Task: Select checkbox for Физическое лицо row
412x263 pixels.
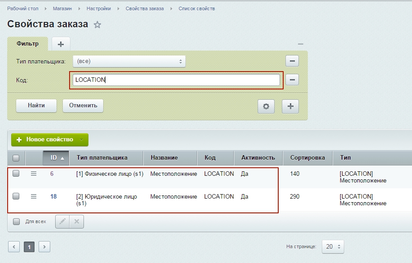Action: [x=16, y=174]
